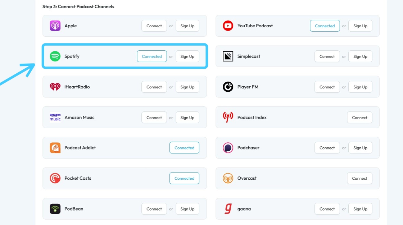Click the 'Simplecast' label text
The image size is (403, 225).
click(x=249, y=56)
